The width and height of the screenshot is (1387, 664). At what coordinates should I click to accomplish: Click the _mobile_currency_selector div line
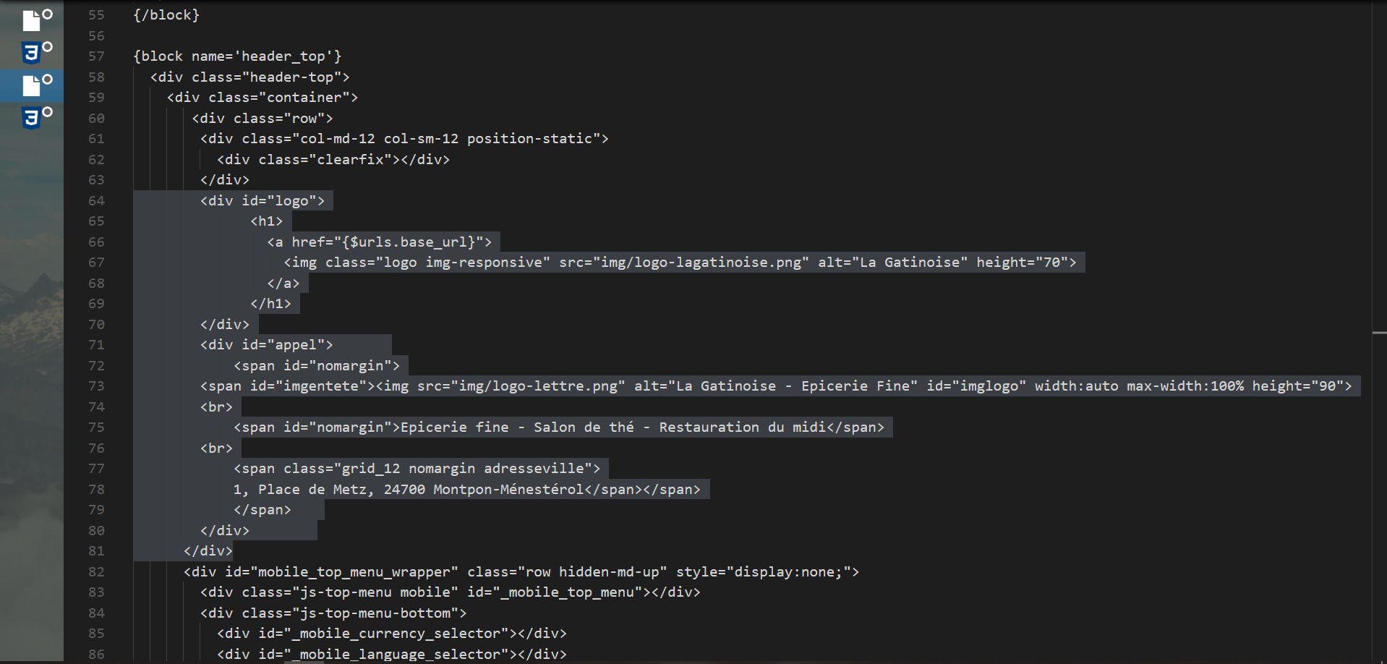(392, 634)
